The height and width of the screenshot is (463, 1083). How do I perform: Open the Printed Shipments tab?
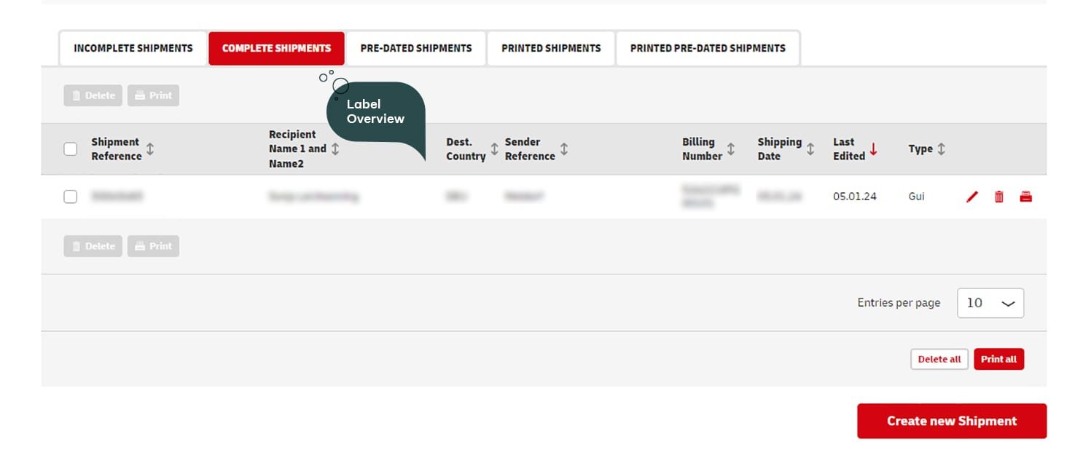551,49
